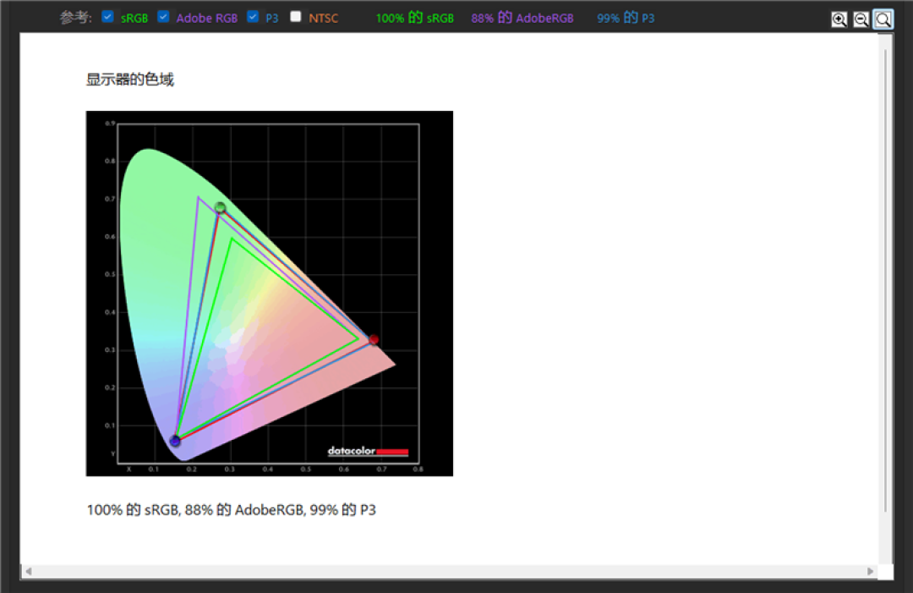The height and width of the screenshot is (593, 913).
Task: Click the CIE gamut chart image
Action: 270,294
